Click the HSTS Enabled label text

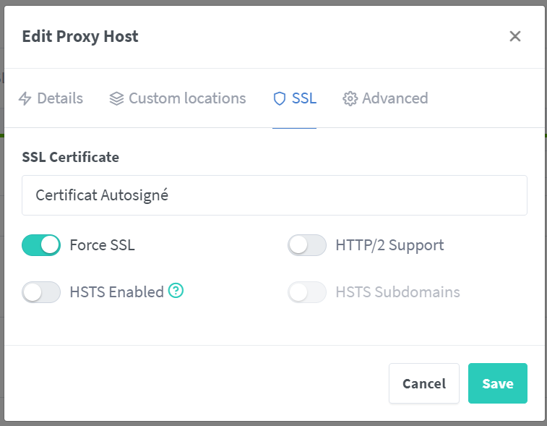(117, 292)
